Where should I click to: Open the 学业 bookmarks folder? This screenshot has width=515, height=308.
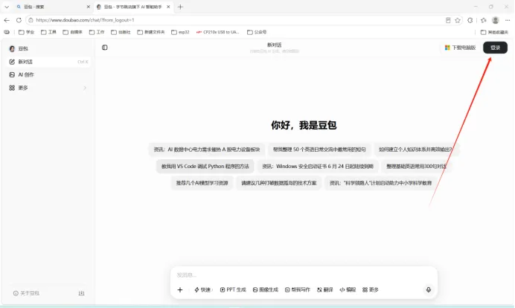click(x=27, y=32)
